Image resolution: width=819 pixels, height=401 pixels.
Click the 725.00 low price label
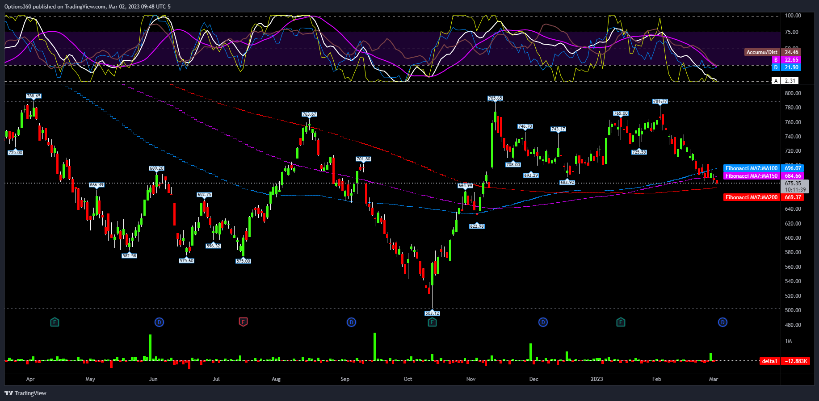(x=15, y=153)
